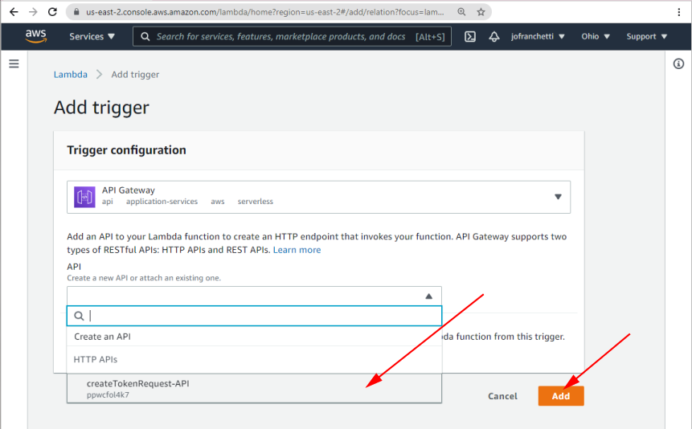This screenshot has width=692, height=429.
Task: Click the orange Add button
Action: [x=561, y=396]
